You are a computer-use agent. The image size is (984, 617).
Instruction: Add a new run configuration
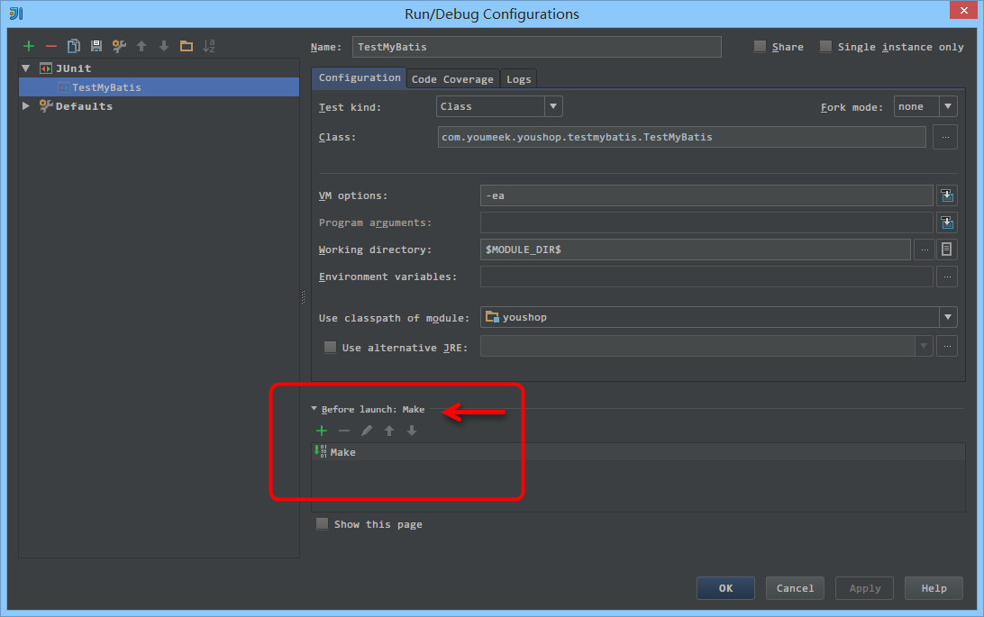point(28,46)
